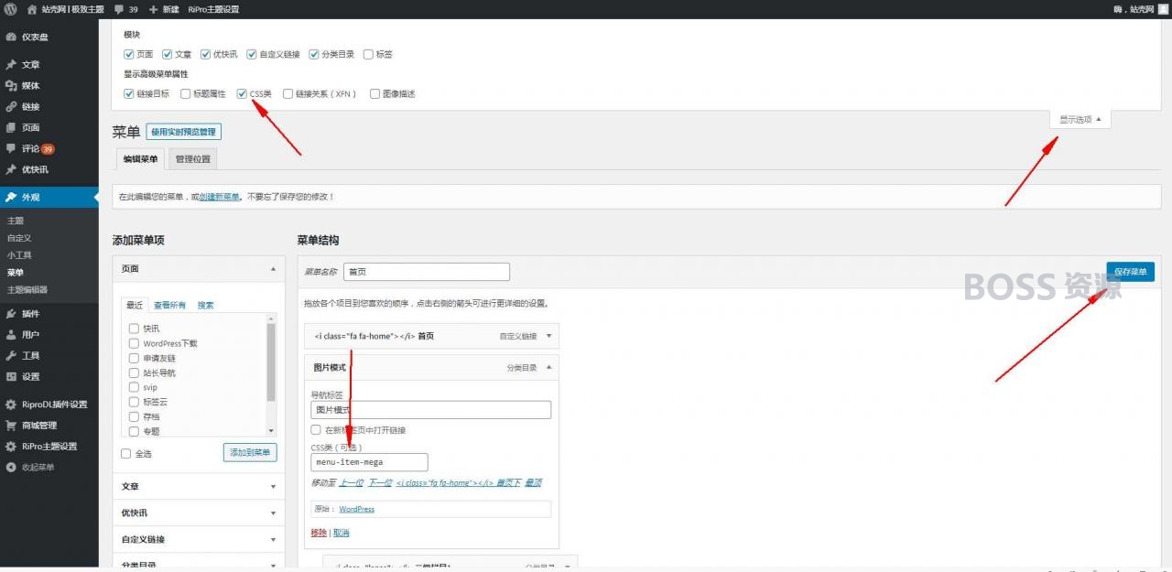Open the 商城管理 cart icon in the sidebar

(x=11, y=426)
